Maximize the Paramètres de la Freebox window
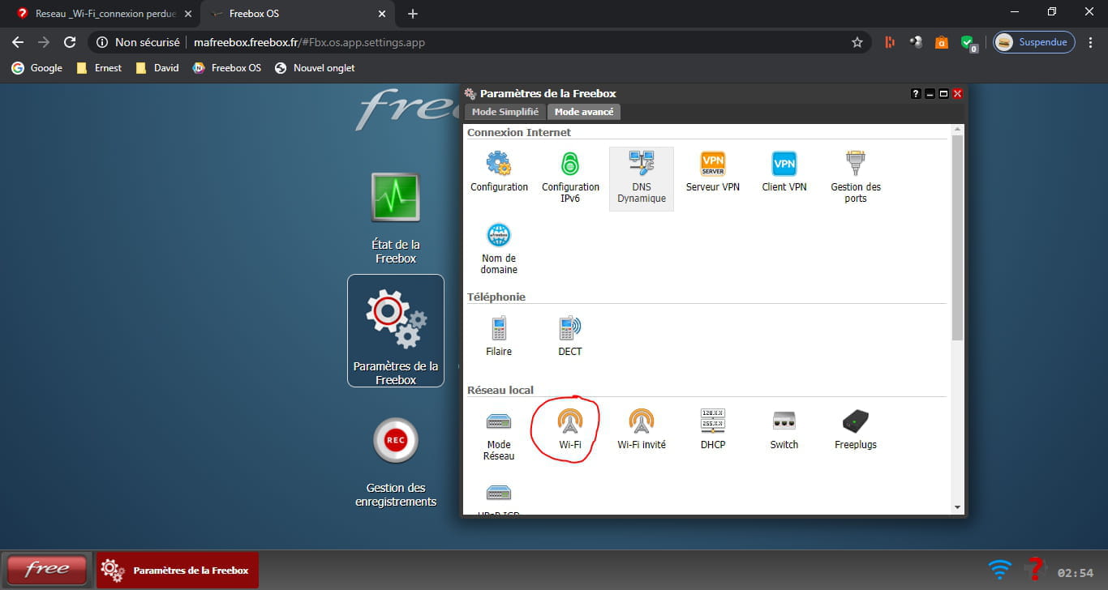The height and width of the screenshot is (590, 1108). 943,94
